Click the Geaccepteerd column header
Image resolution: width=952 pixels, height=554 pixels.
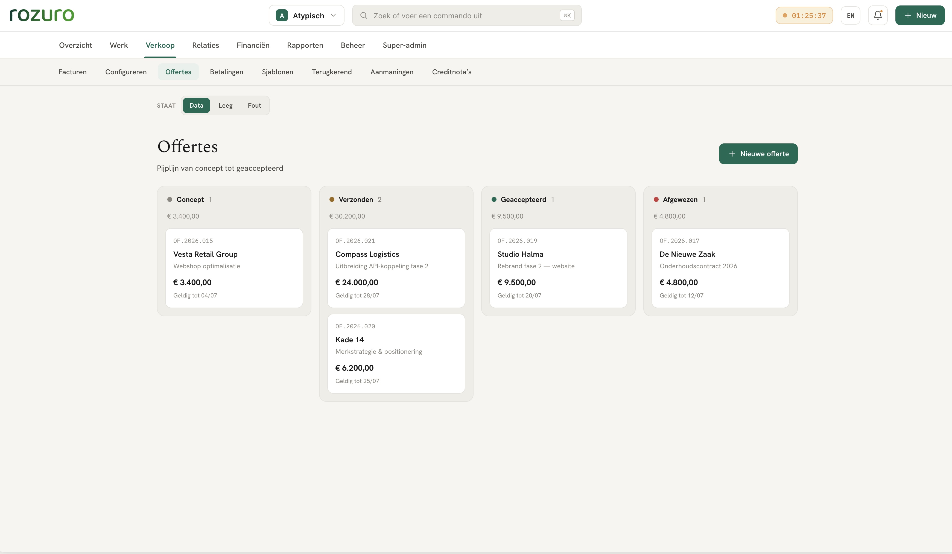pyautogui.click(x=523, y=199)
